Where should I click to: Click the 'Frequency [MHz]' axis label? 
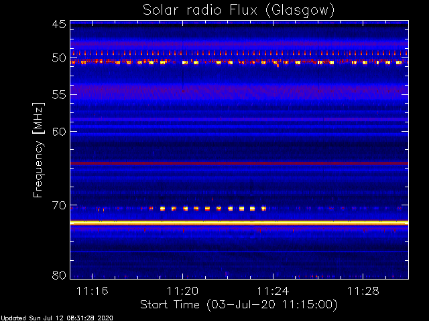point(38,150)
